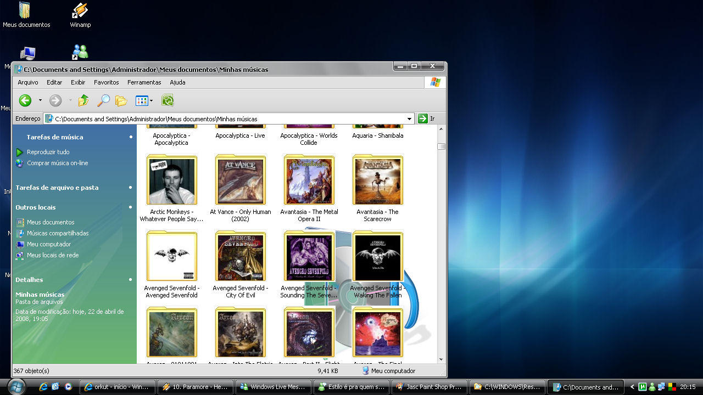Click the green sync toolbar icon

coord(168,100)
